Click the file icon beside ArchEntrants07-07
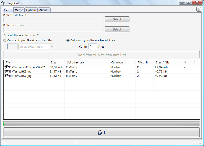 click(7, 67)
